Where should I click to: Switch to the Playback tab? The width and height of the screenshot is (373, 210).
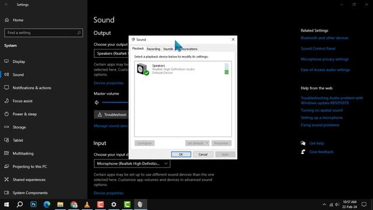pyautogui.click(x=138, y=48)
